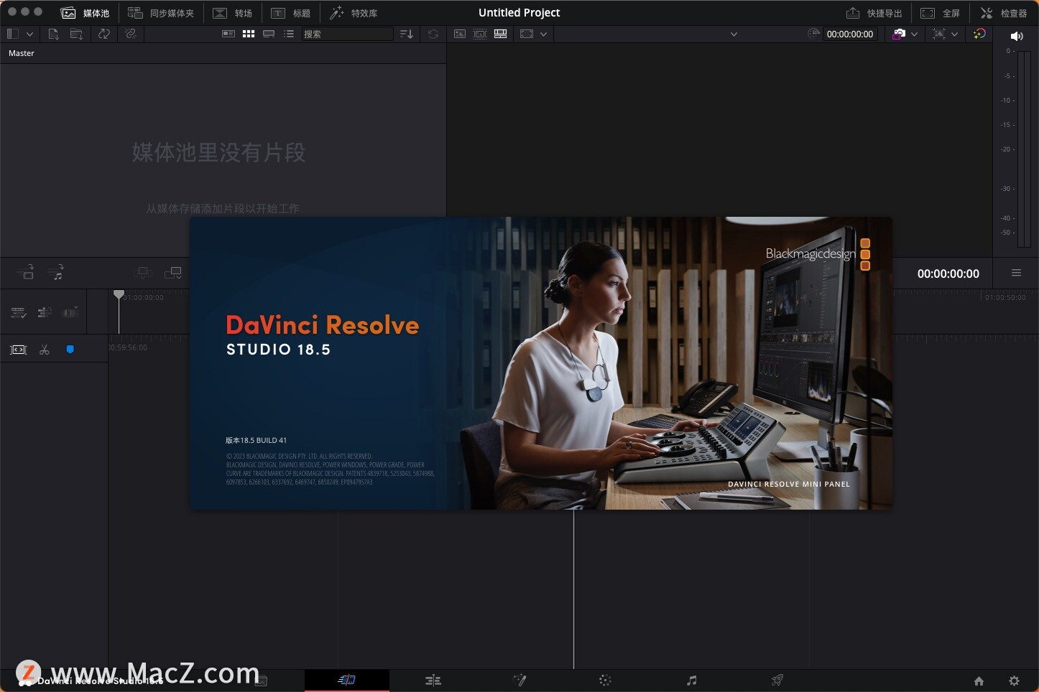The height and width of the screenshot is (692, 1039).
Task: Expand bin list dropdown chevron
Action: click(29, 34)
